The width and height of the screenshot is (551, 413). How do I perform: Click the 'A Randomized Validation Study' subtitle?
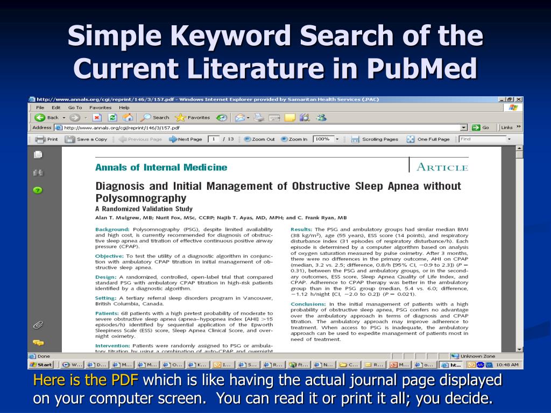pyautogui.click(x=144, y=209)
